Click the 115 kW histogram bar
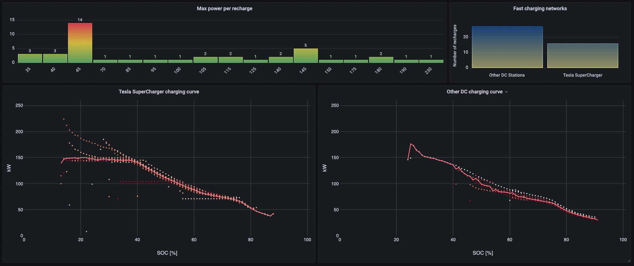634x266 pixels. (x=230, y=60)
